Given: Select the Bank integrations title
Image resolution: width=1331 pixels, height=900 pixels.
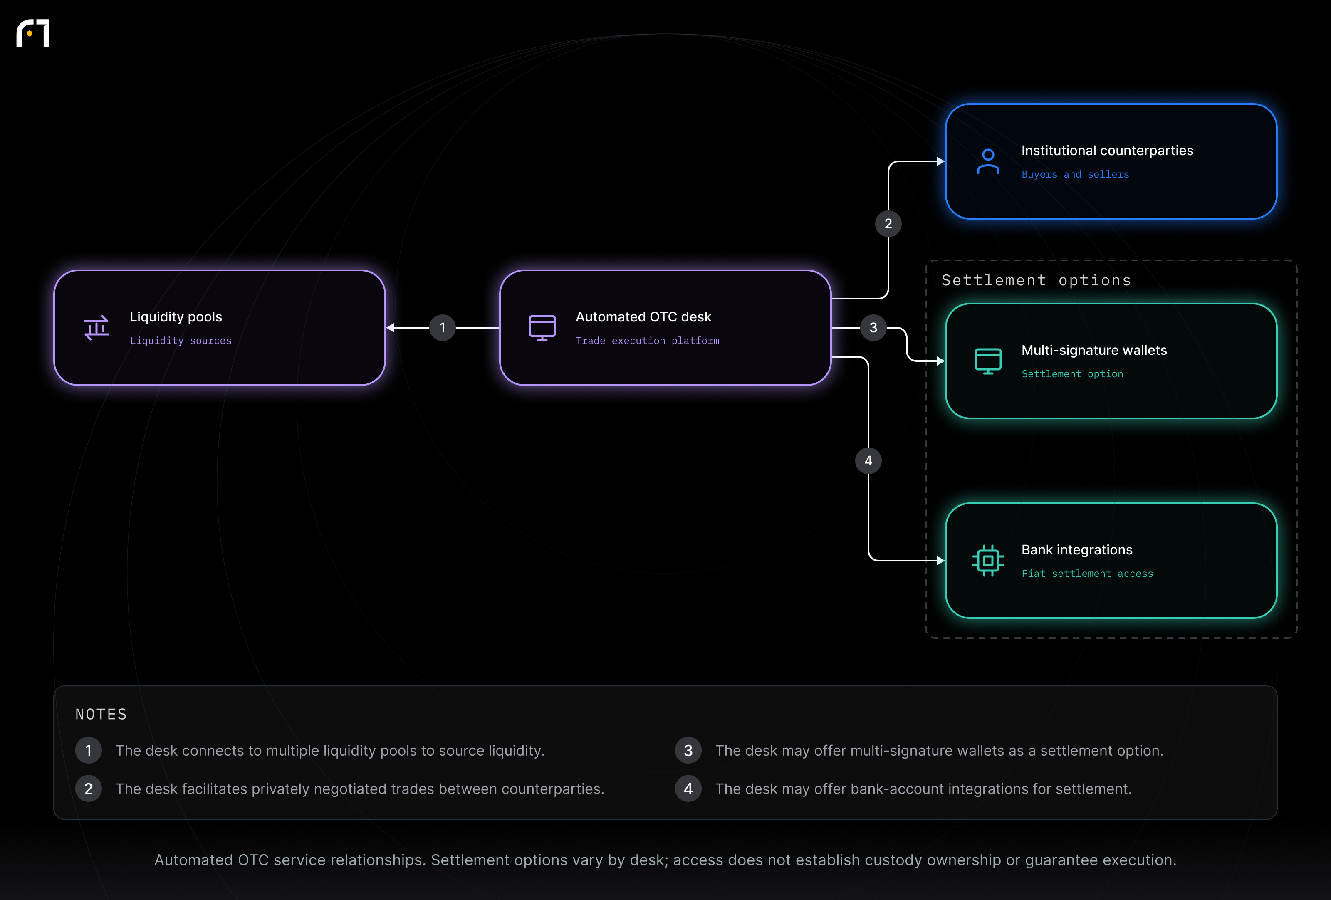Looking at the screenshot, I should [x=1077, y=550].
